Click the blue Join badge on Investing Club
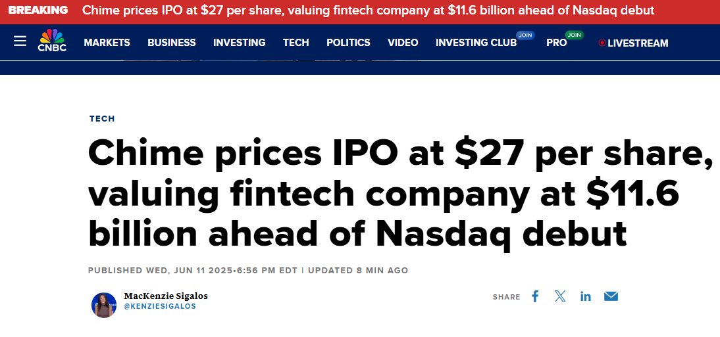Viewport: 720px width, 337px height. pyautogui.click(x=525, y=35)
